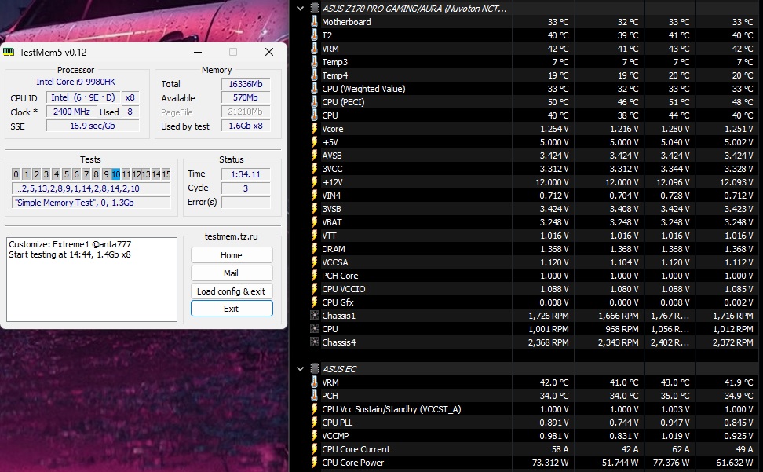
Task: Minimize the TestMem5 window
Action: click(198, 52)
